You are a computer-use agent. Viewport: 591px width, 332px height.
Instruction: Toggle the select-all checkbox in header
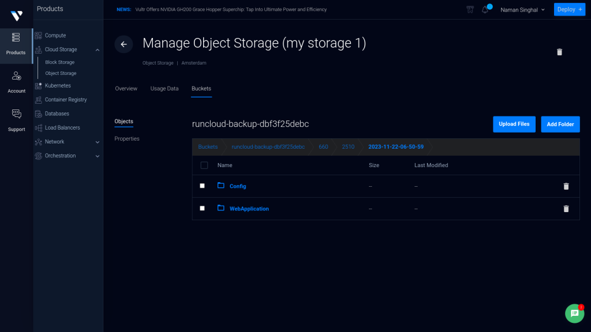pos(204,165)
